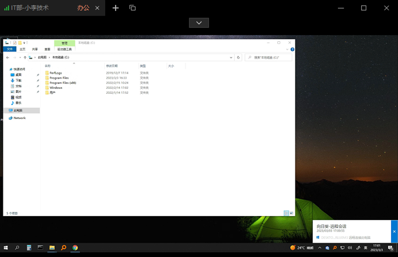Viewport: 398px width, 257px height.
Task: Open 桌面 in the navigation pane
Action: point(19,75)
